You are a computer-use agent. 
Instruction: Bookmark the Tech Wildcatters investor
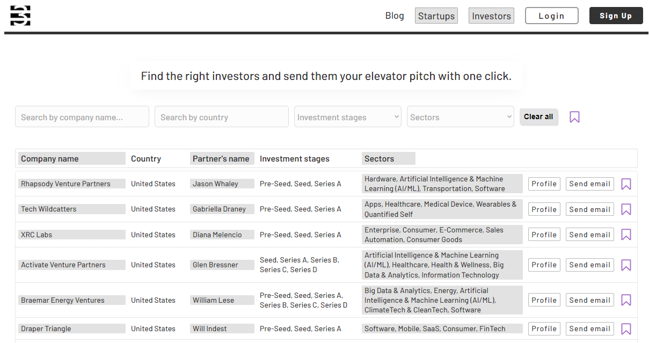[626, 209]
